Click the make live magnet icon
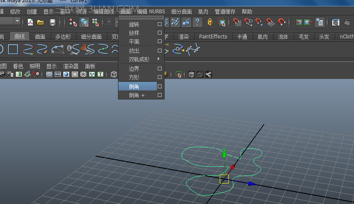The height and width of the screenshot is (204, 354). (x=281, y=22)
